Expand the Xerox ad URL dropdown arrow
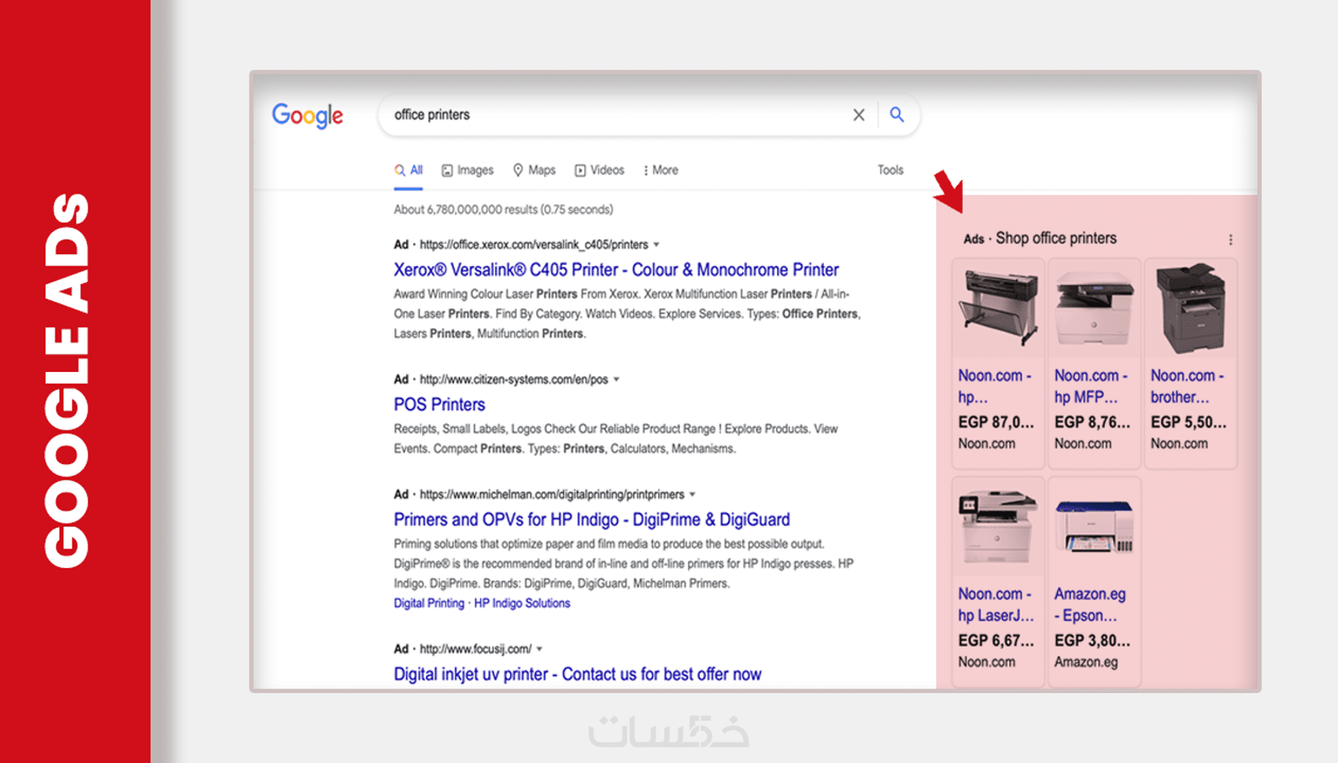The height and width of the screenshot is (763, 1338). click(x=656, y=245)
